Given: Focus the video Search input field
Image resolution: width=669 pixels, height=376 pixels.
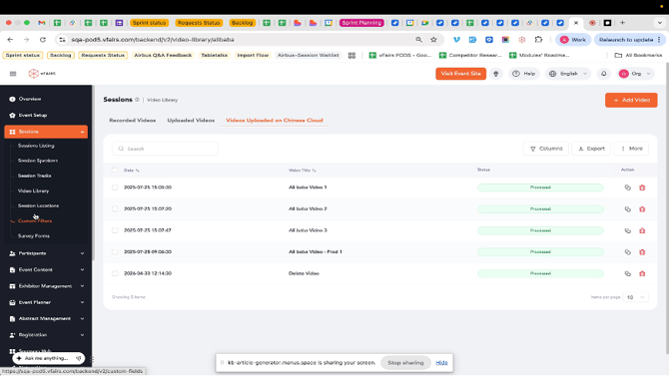Looking at the screenshot, I should (x=165, y=149).
